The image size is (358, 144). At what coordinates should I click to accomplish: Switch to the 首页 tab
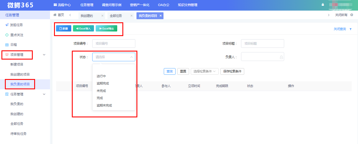59,15
